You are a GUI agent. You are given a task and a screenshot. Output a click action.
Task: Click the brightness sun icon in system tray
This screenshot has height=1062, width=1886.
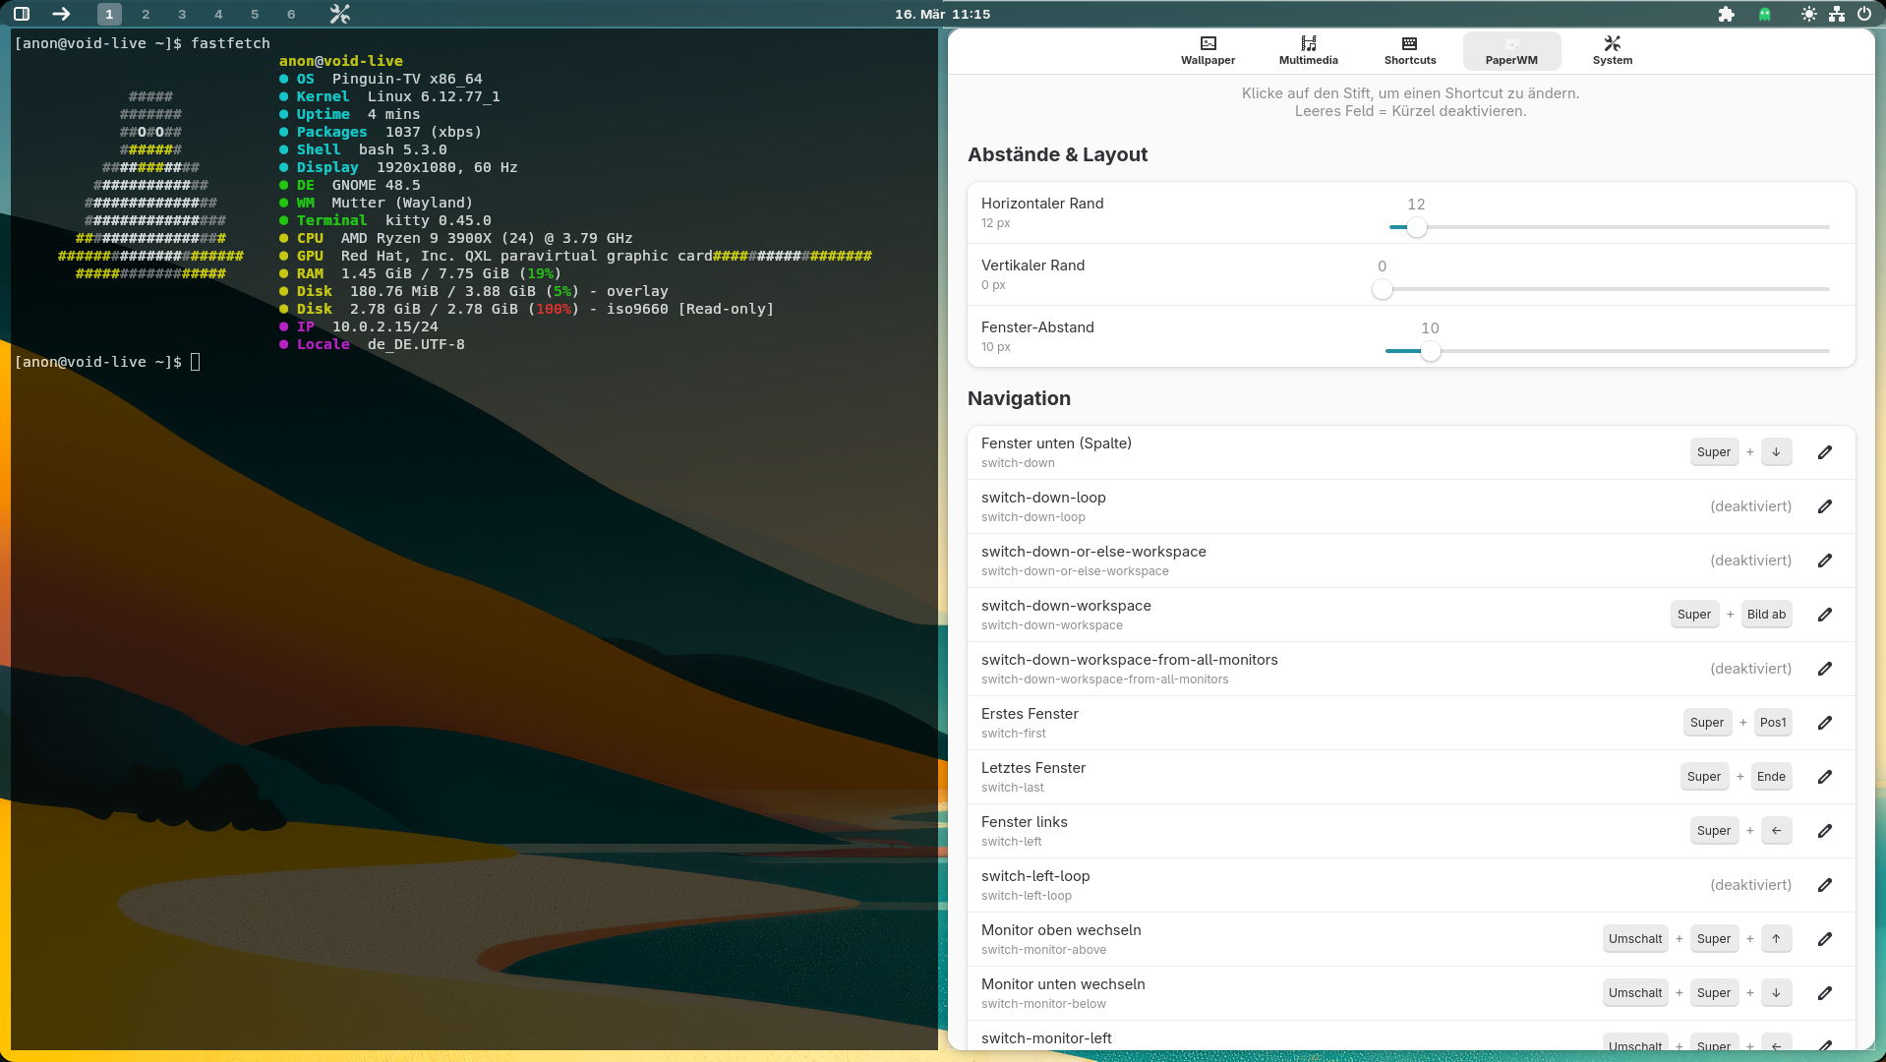(1808, 14)
